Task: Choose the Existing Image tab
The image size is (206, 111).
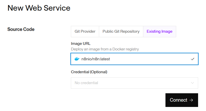Action: (159, 32)
